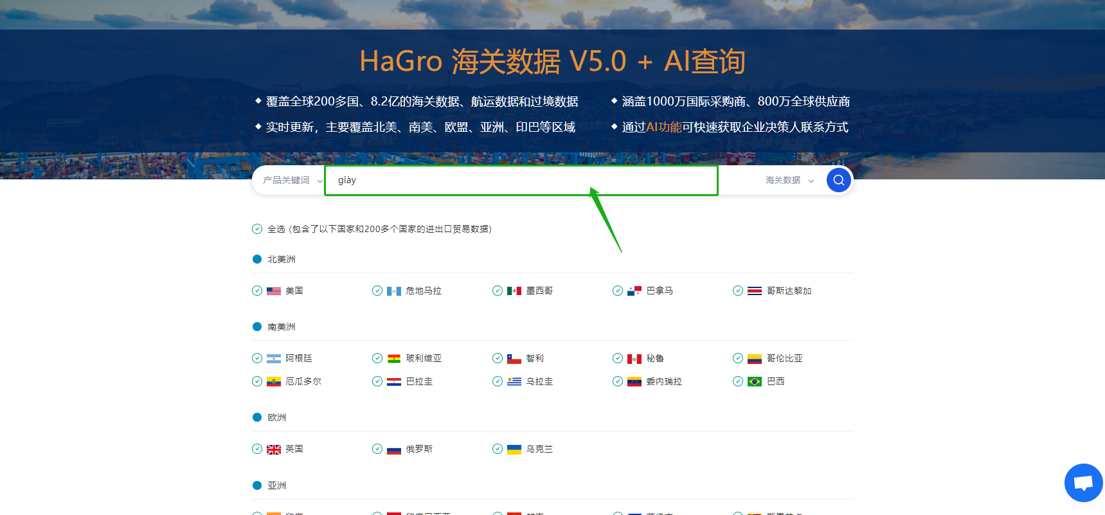1105x515 pixels.
Task: Click the Mexico flag icon
Action: (514, 291)
